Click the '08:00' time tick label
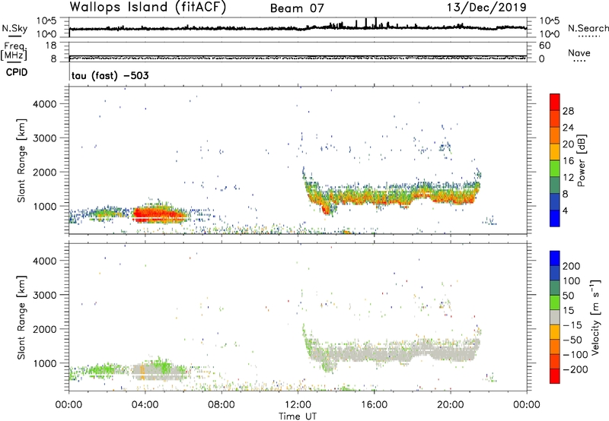The image size is (609, 421). pos(222,405)
